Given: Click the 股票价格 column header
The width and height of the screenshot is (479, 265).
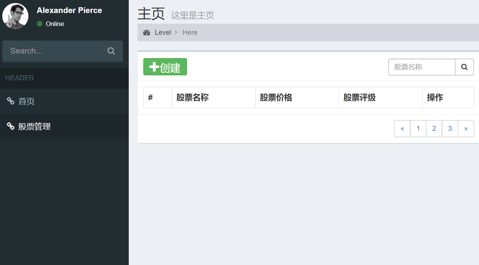Looking at the screenshot, I should tap(276, 98).
